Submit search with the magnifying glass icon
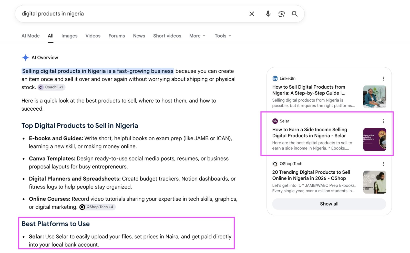Viewport: 410px width, 253px height. [295, 14]
